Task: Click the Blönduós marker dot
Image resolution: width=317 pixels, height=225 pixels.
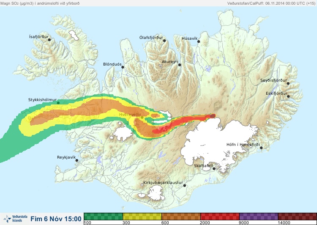Action: [x=123, y=67]
